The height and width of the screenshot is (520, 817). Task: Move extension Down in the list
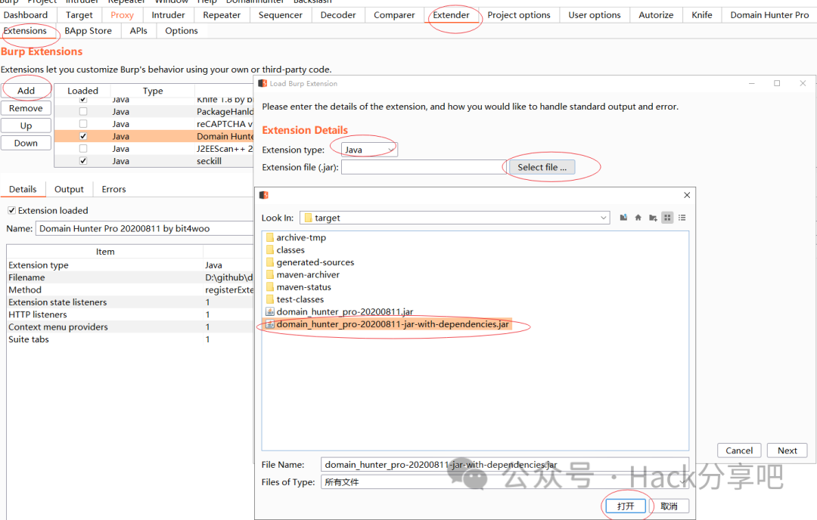[x=26, y=143]
